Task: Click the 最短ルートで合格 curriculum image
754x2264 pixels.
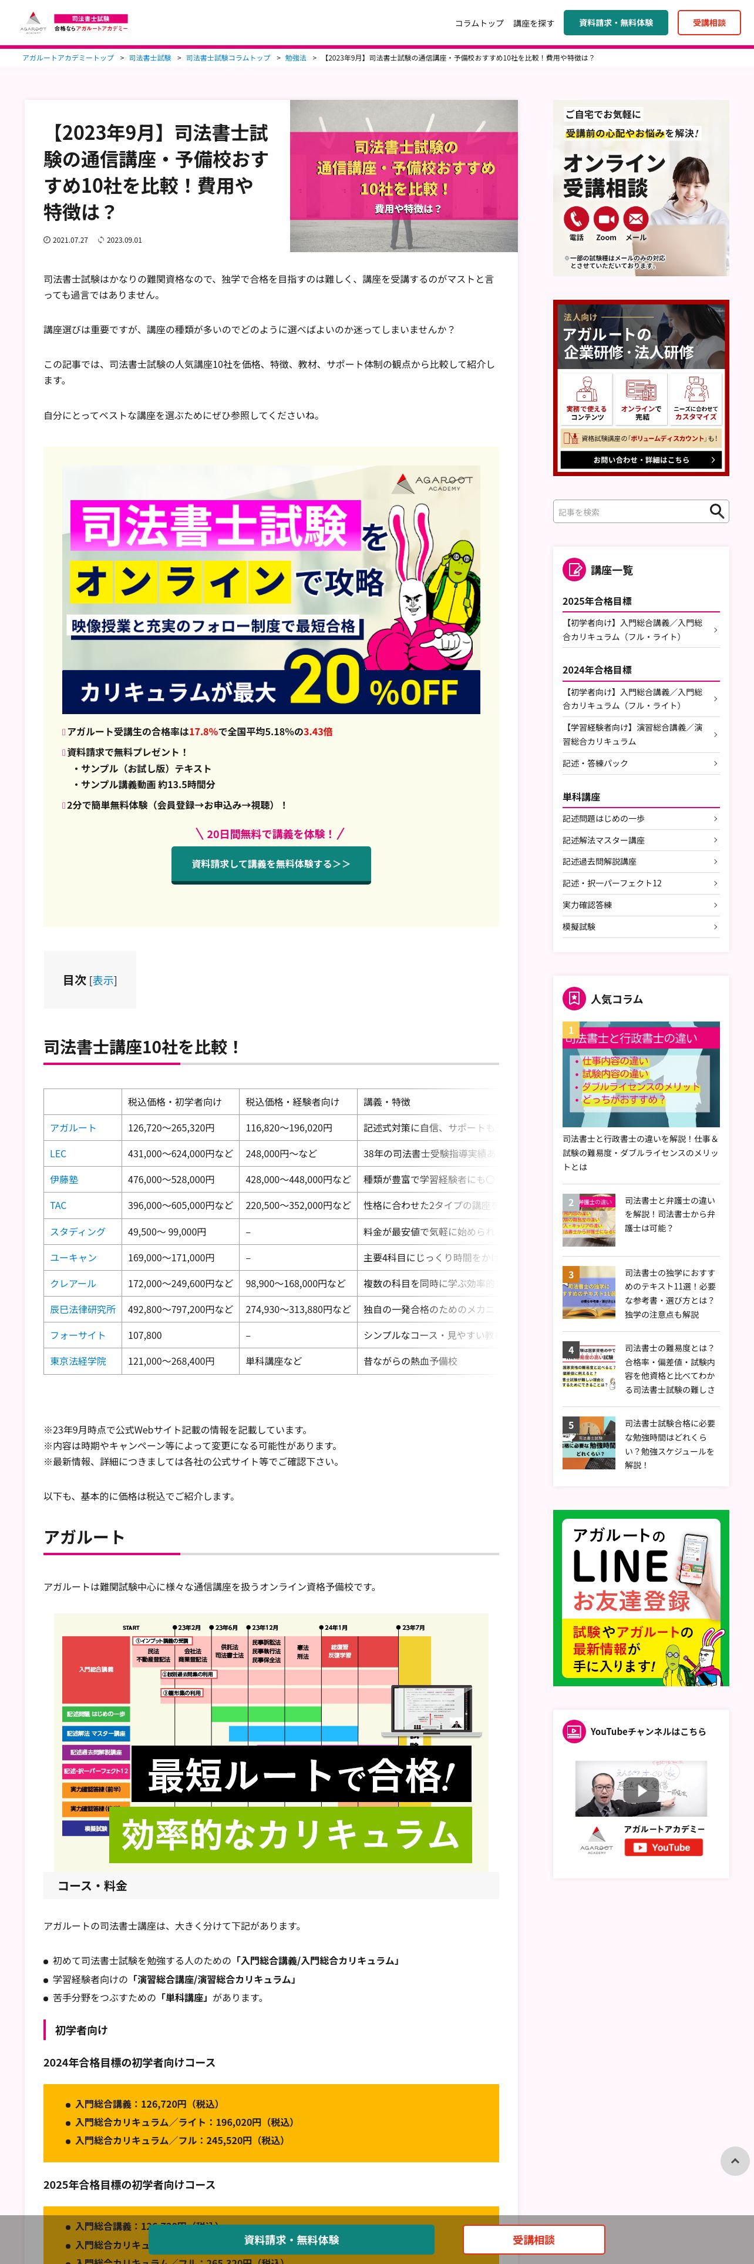Action: point(271,1741)
